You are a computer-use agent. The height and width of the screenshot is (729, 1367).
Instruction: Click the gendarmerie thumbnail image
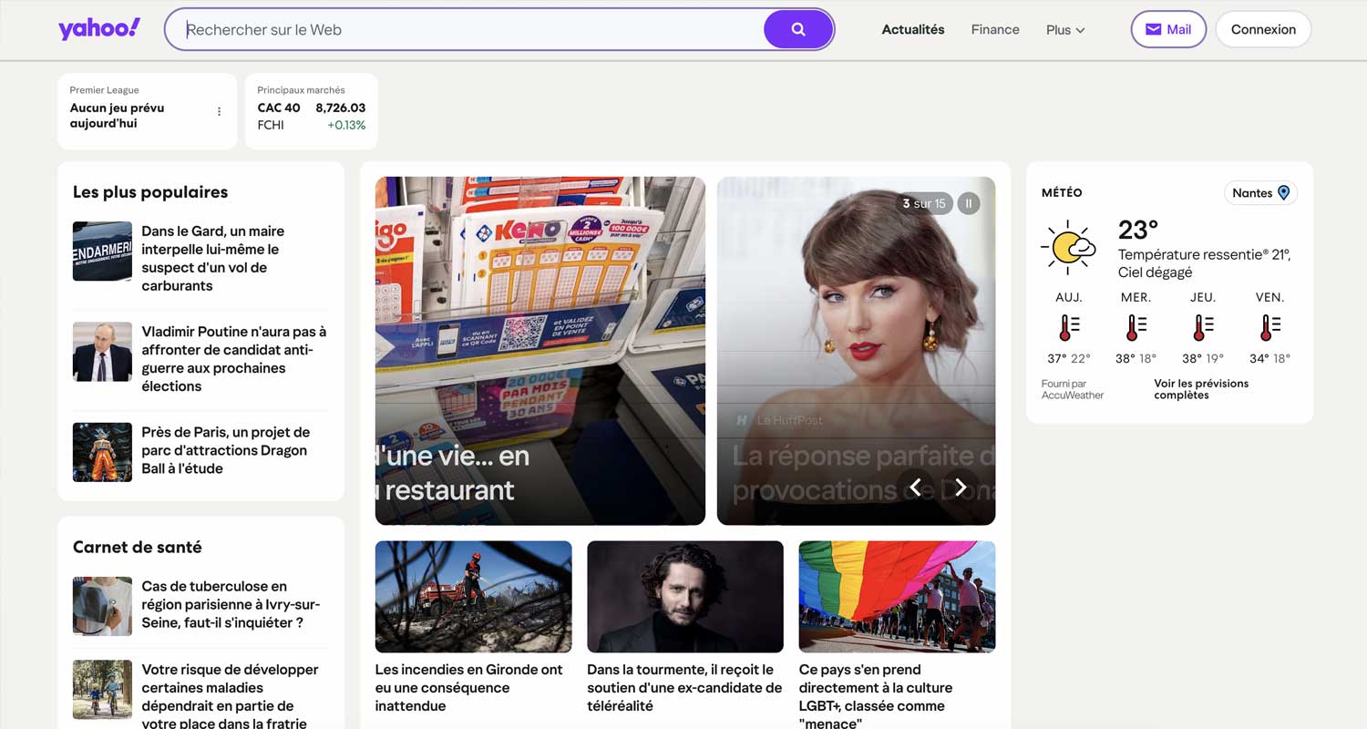click(x=102, y=252)
